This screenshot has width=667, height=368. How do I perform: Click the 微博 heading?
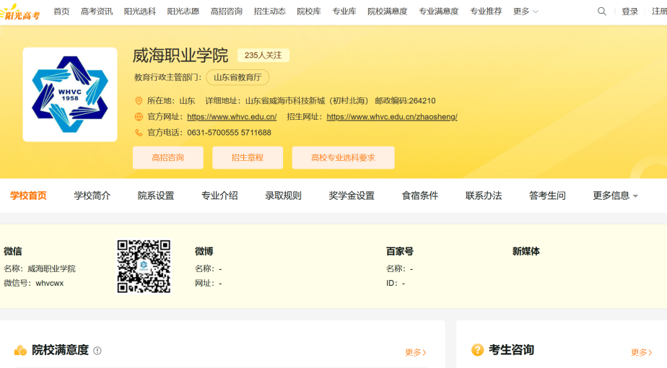(204, 251)
